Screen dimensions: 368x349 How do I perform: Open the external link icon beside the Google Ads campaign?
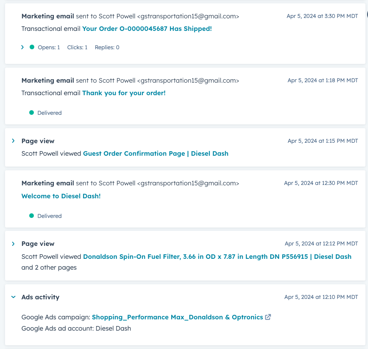pos(268,317)
